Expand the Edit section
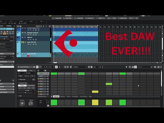 tap(18, 96)
